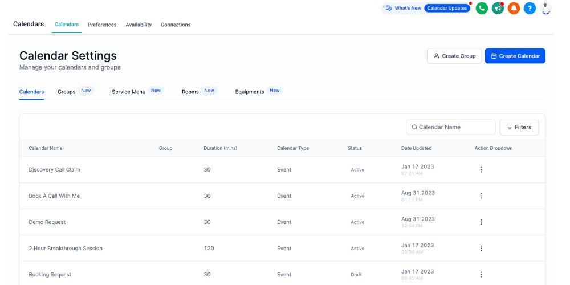Select the Service Menu sub-tab
This screenshot has width=570, height=285.
(x=129, y=92)
